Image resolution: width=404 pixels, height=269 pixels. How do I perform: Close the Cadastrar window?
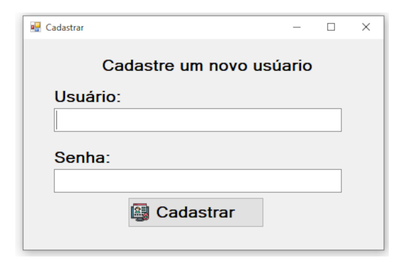366,27
